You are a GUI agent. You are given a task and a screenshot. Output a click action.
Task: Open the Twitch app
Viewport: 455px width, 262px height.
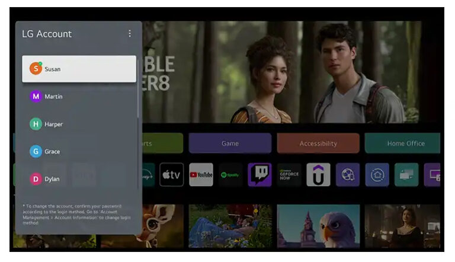[259, 175]
